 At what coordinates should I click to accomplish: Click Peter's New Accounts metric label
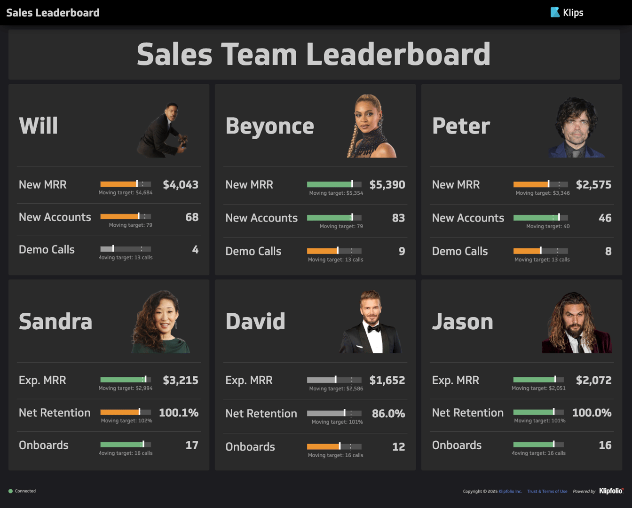tap(468, 218)
